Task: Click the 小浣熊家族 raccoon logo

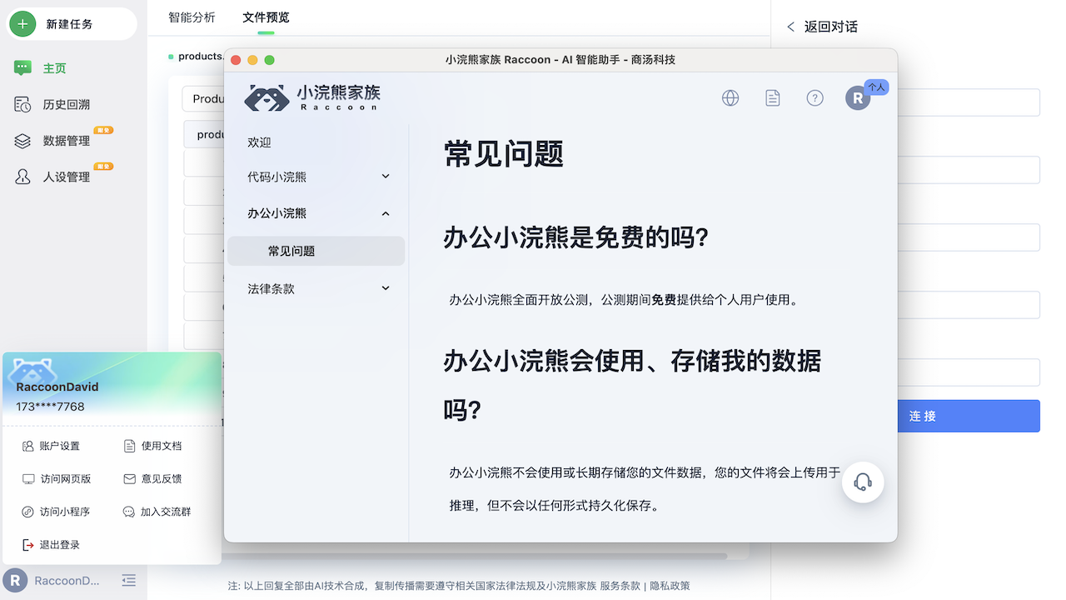Action: (310, 97)
